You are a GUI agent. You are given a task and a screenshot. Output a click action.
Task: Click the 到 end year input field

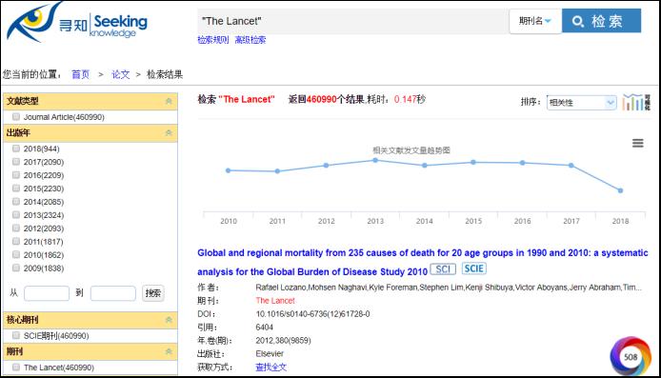(113, 293)
